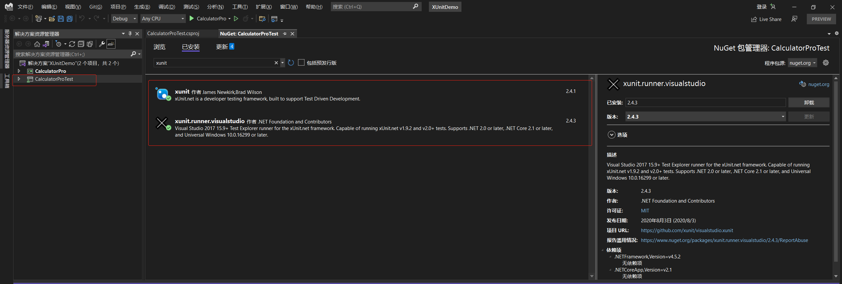
Task: Open the 版本 2.4.3 version dropdown
Action: (706, 117)
